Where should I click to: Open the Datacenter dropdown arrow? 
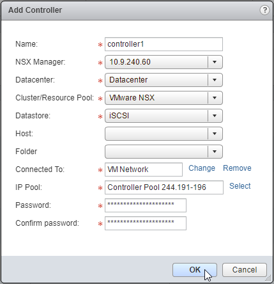tap(215, 80)
